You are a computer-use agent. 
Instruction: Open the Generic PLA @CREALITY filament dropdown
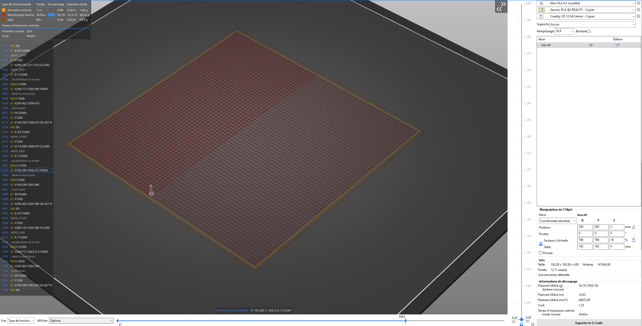[586, 10]
